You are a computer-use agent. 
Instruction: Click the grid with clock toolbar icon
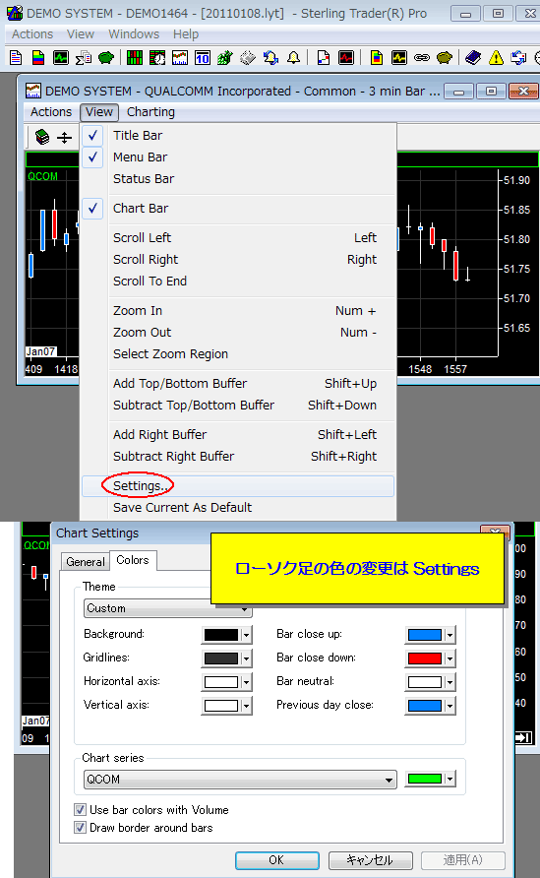(x=157, y=57)
